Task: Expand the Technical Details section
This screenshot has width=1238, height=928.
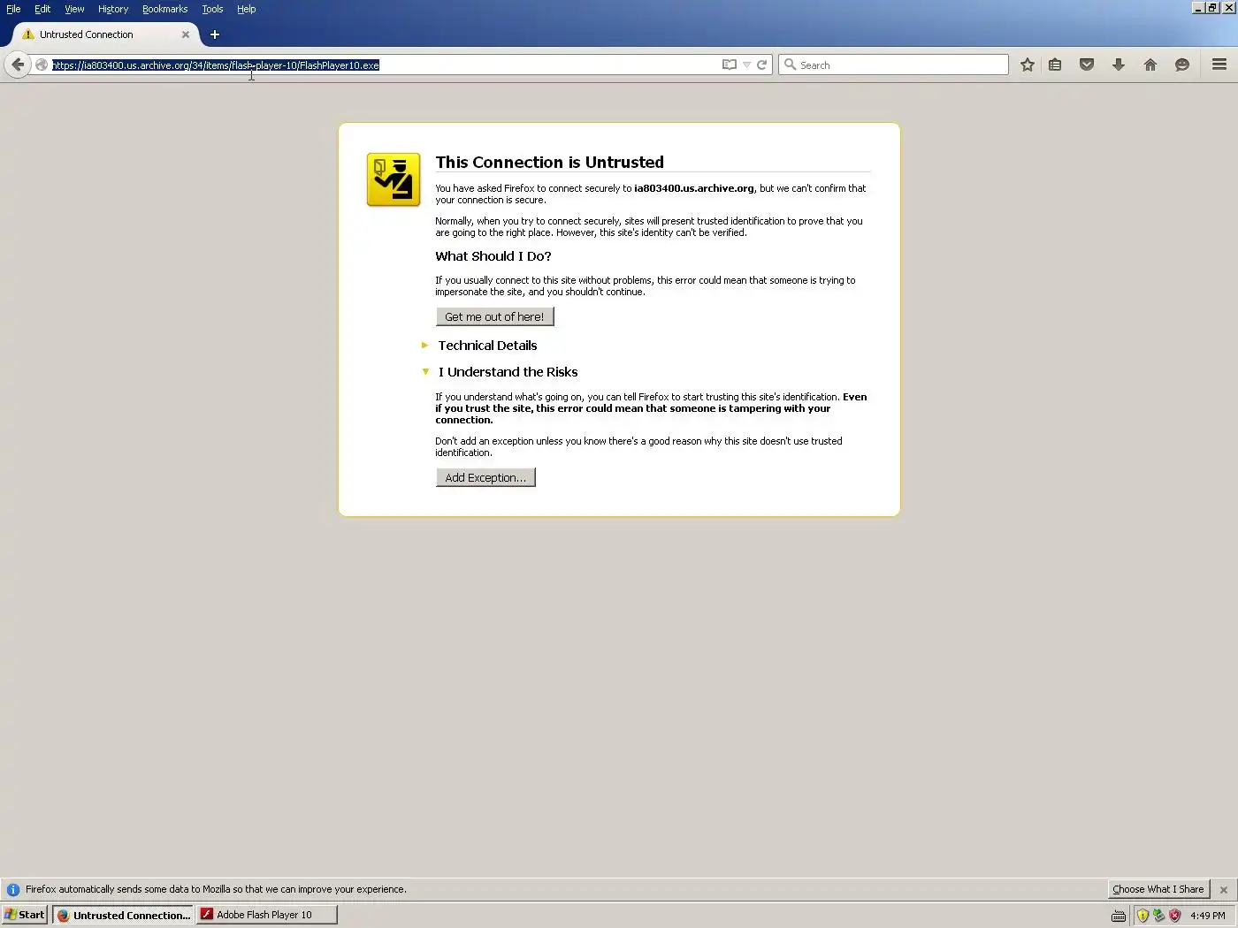Action: (x=487, y=346)
